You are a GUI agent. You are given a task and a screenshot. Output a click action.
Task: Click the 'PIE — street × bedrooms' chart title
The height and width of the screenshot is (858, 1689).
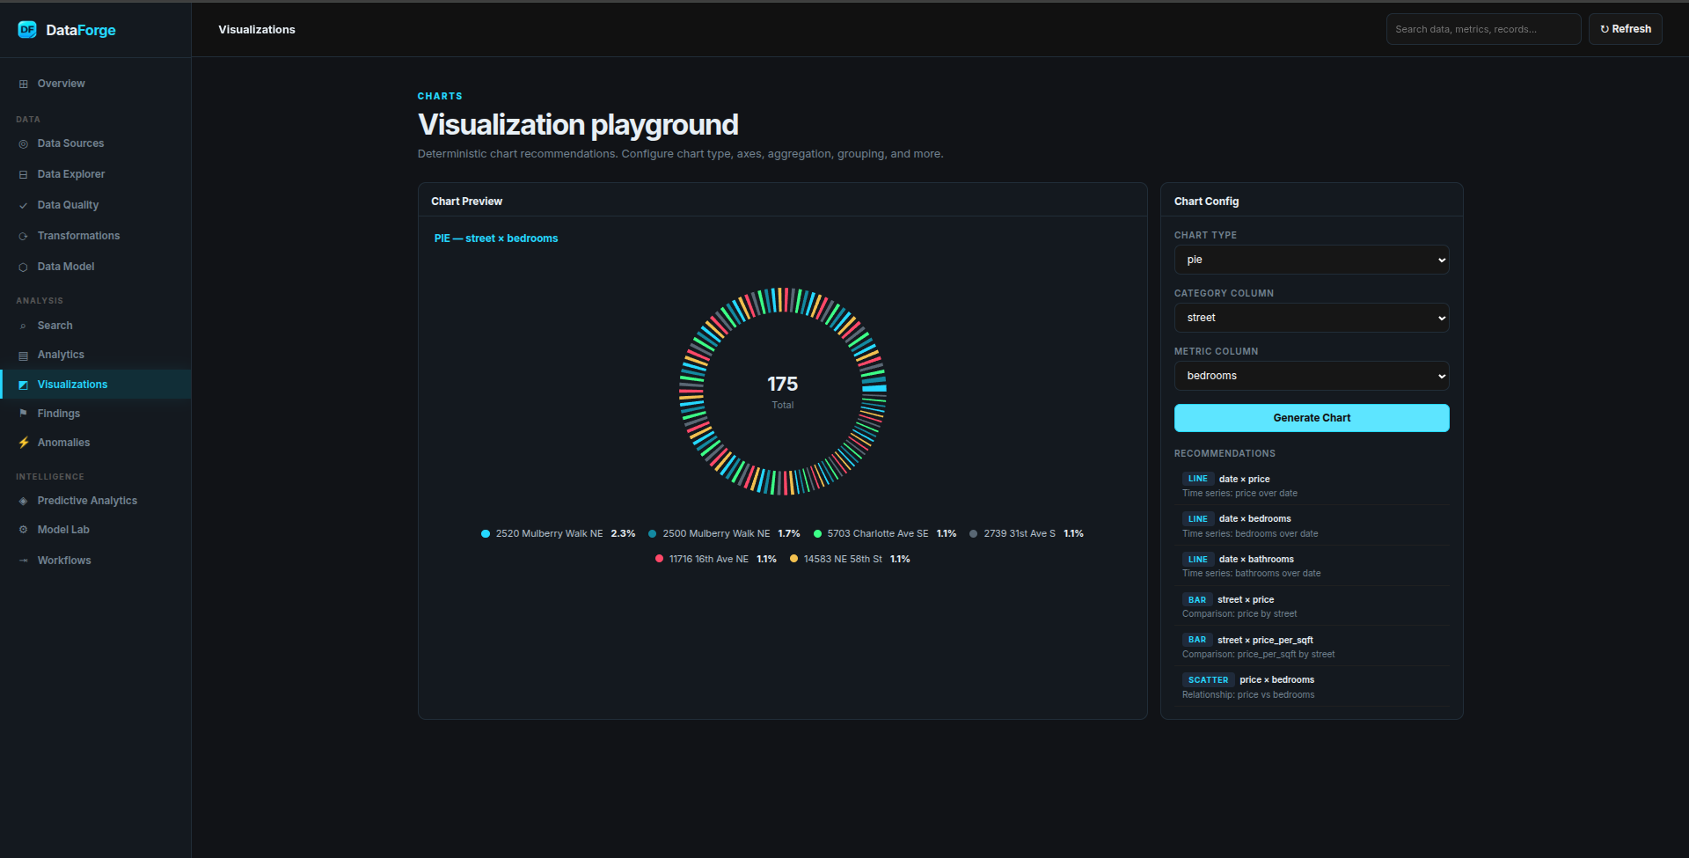click(496, 238)
